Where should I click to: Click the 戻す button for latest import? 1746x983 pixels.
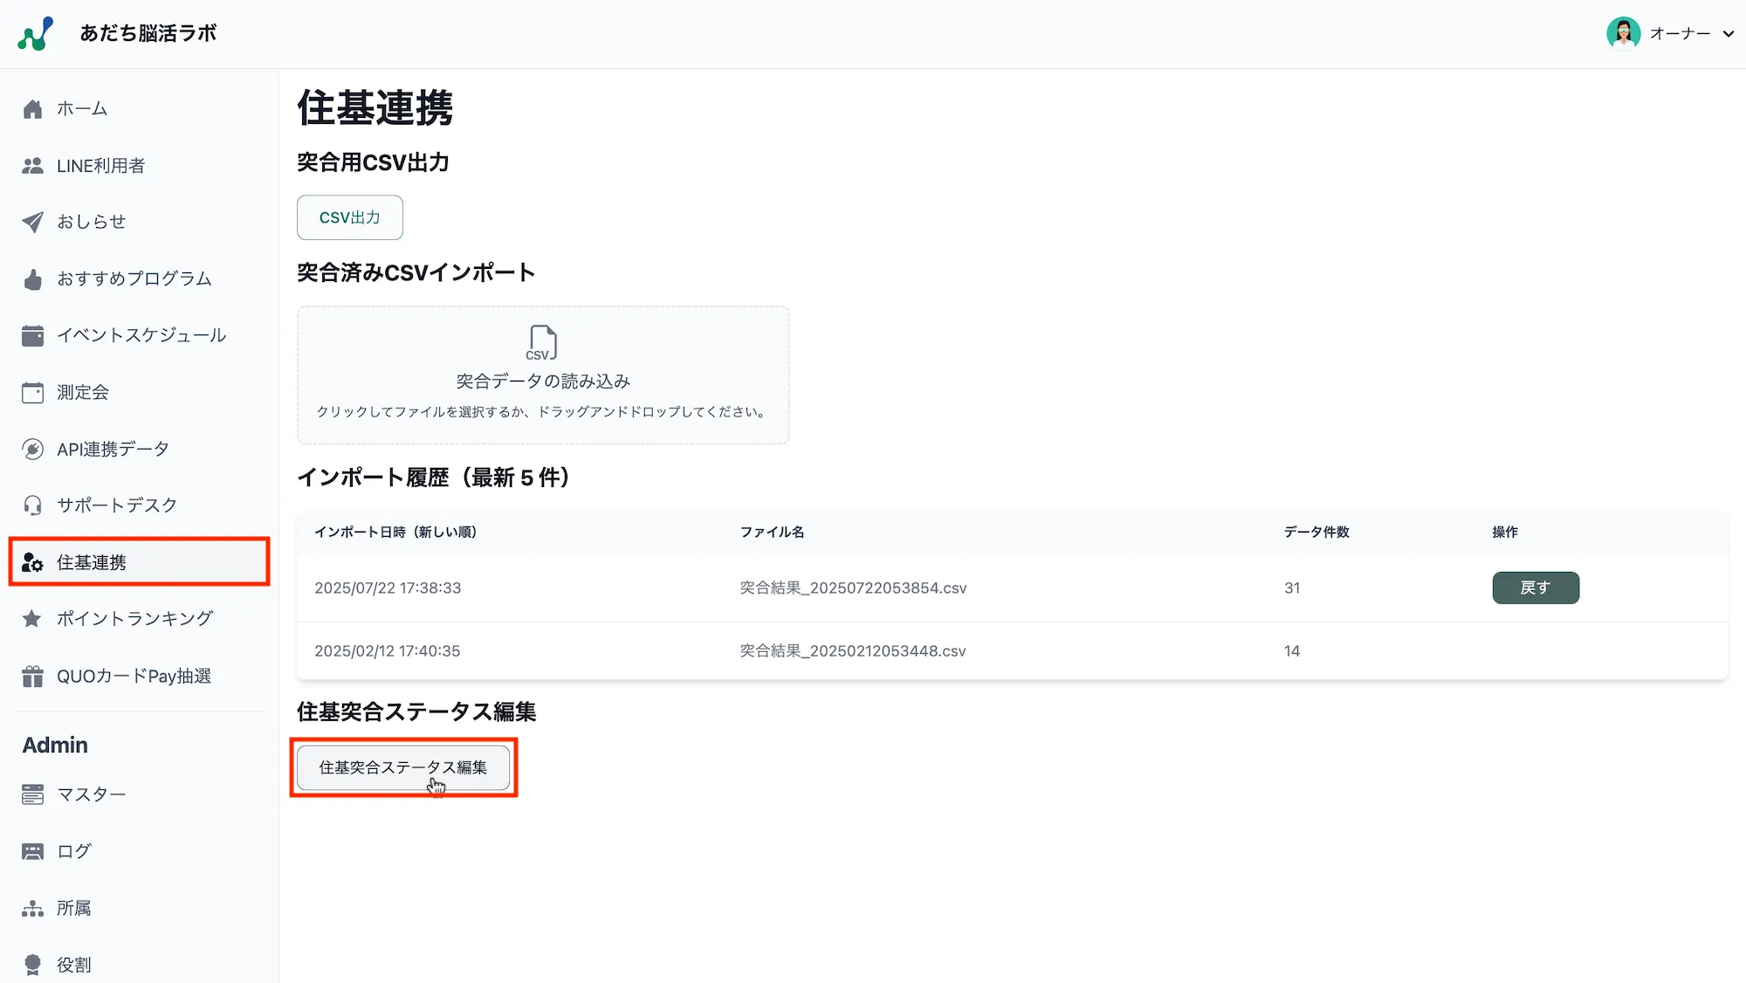(1535, 588)
